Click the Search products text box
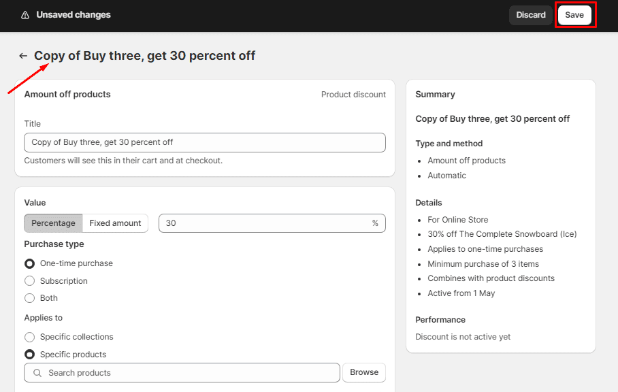This screenshot has width=618, height=392. 191,373
